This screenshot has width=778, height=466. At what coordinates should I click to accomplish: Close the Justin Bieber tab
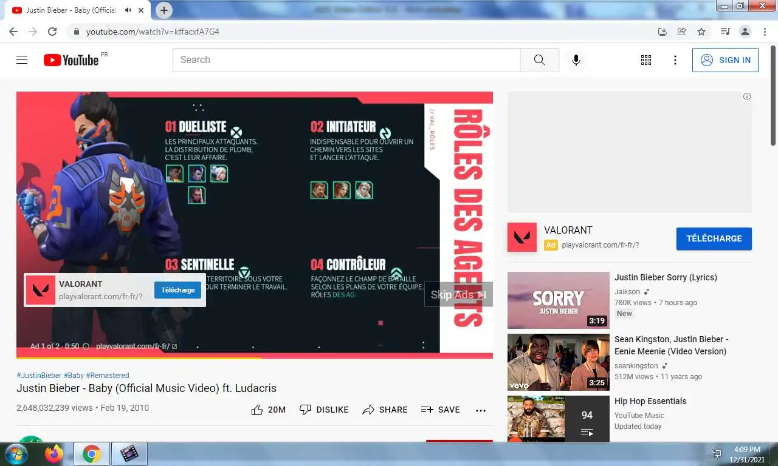click(142, 10)
